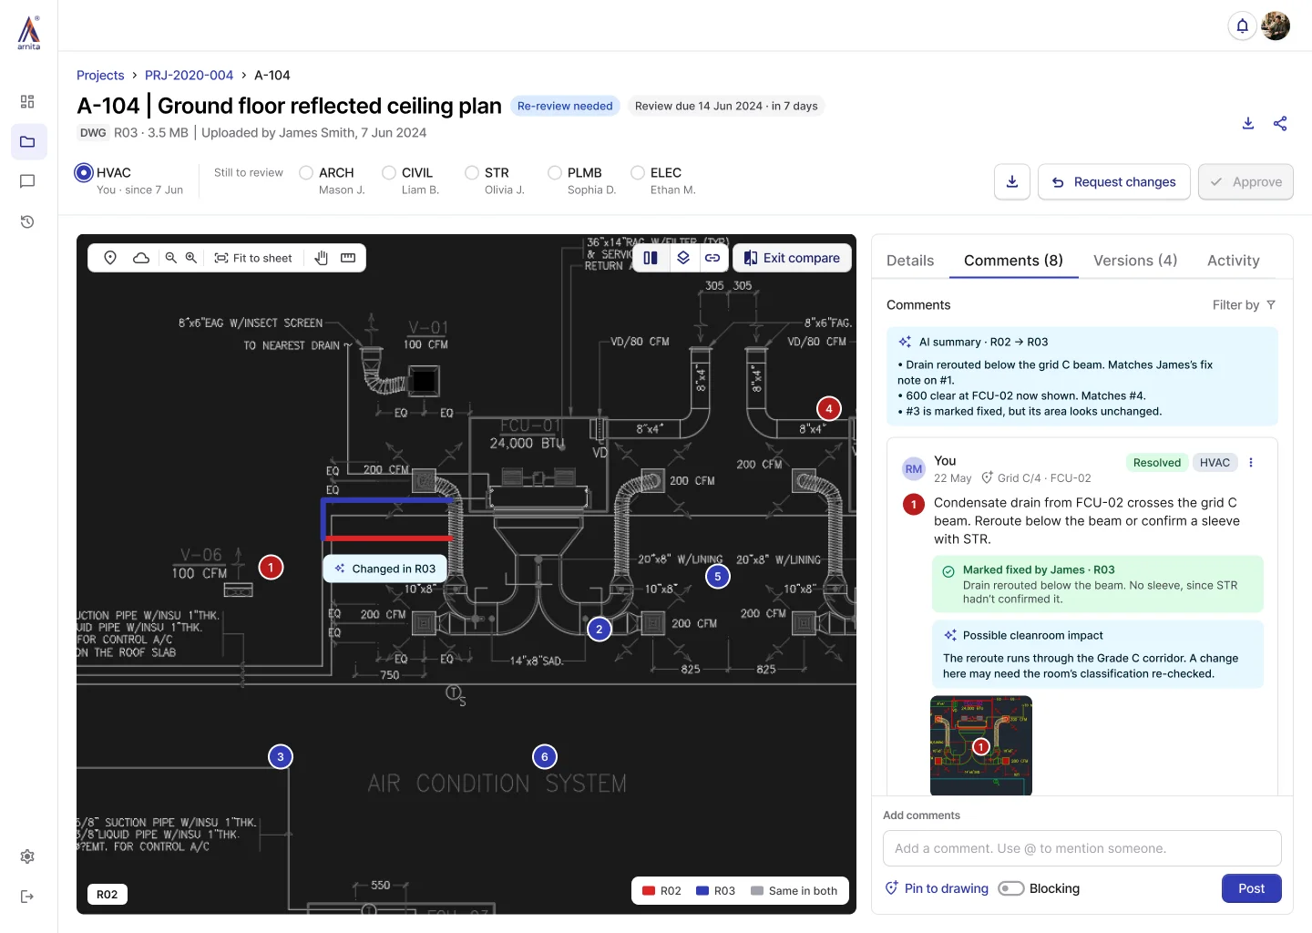Open dashboard from the sidebar
The image size is (1312, 933).
point(27,101)
